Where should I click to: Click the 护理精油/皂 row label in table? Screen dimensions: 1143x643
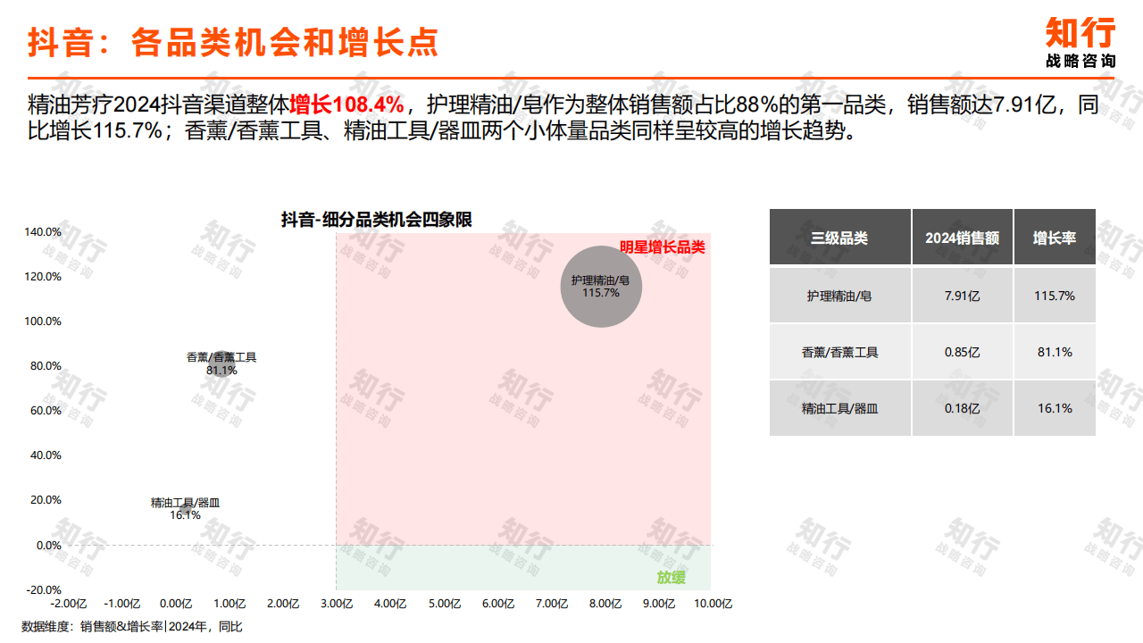(839, 296)
